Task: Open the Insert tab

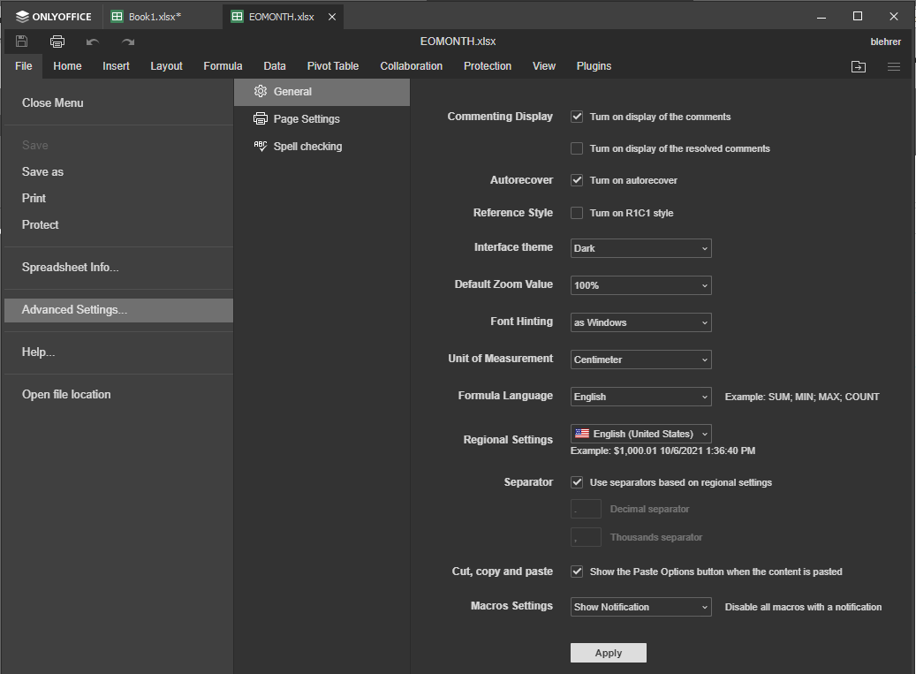Action: [x=116, y=66]
